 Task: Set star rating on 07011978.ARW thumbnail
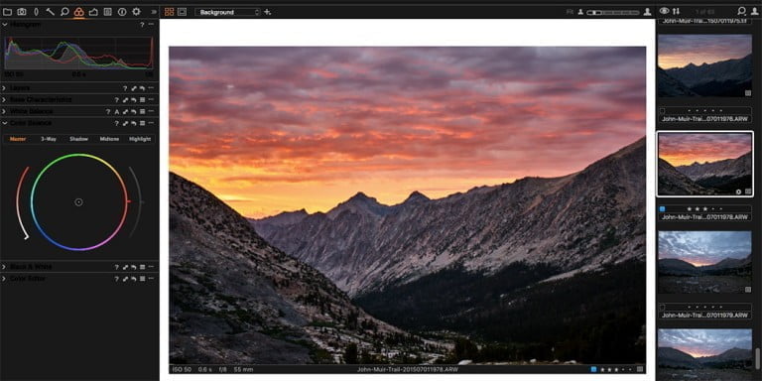pos(704,209)
